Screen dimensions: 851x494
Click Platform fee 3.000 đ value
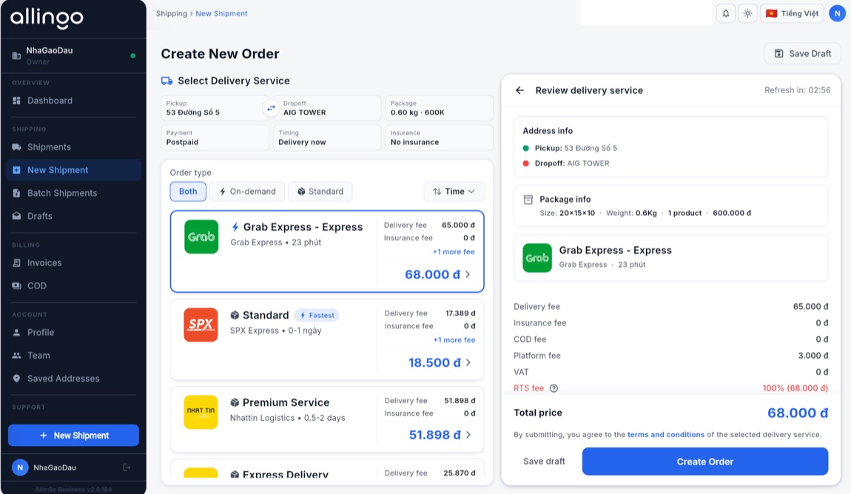coord(813,356)
